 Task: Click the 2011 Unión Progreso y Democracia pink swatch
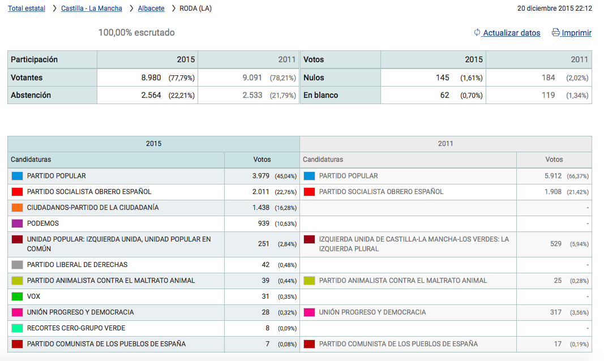(x=309, y=312)
